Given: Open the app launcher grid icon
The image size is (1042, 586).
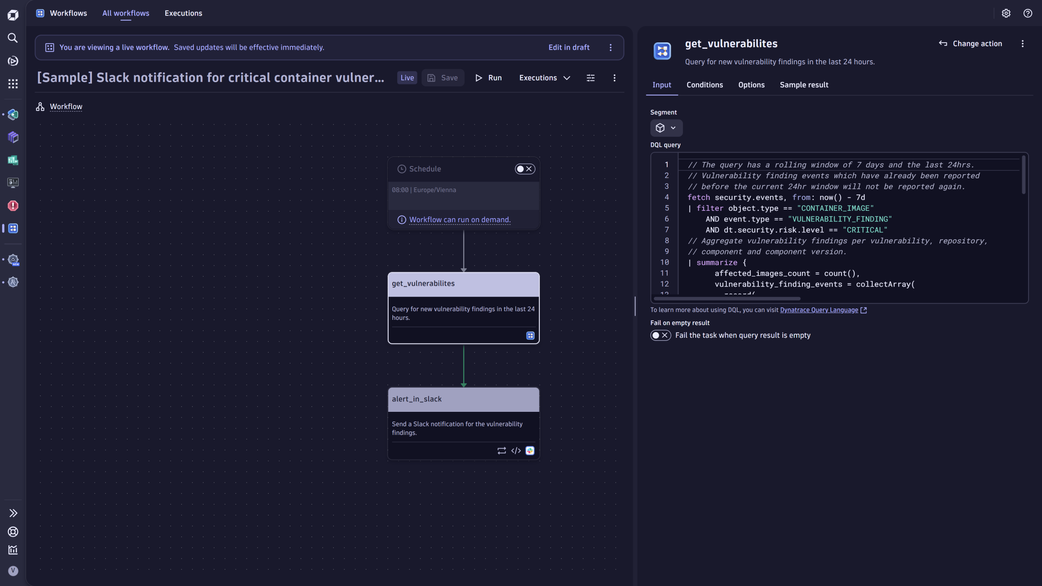Looking at the screenshot, I should click(x=13, y=83).
